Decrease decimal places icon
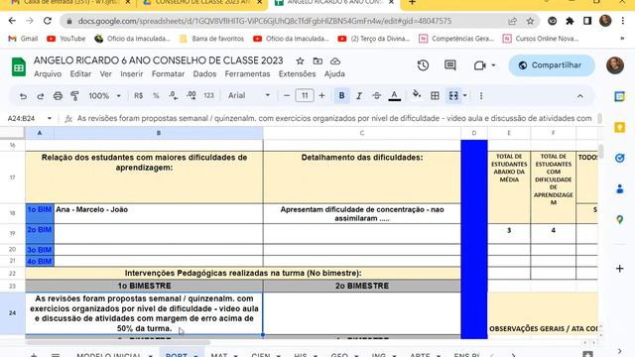Viewport: 635px width, 357px height. tap(174, 96)
